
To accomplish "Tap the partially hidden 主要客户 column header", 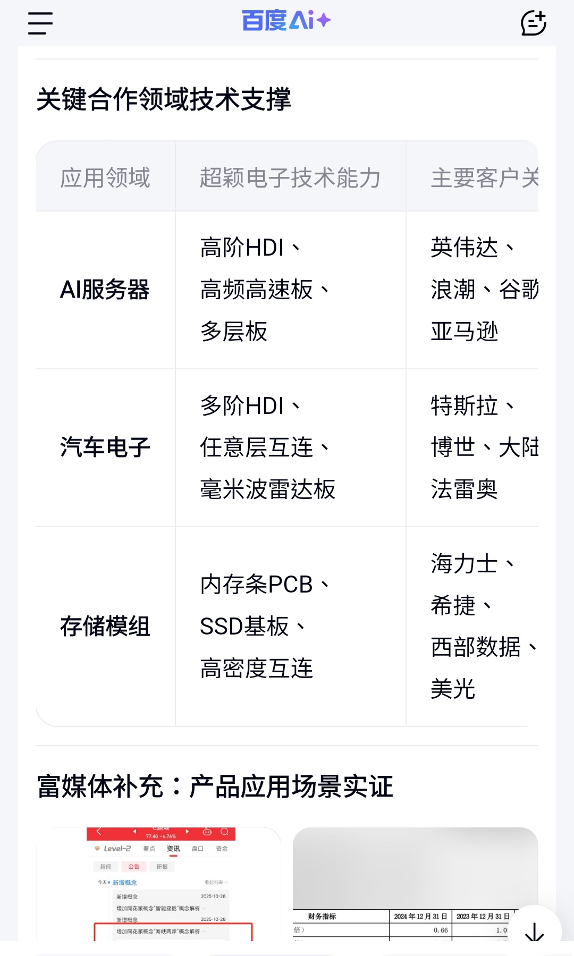I will (x=484, y=177).
